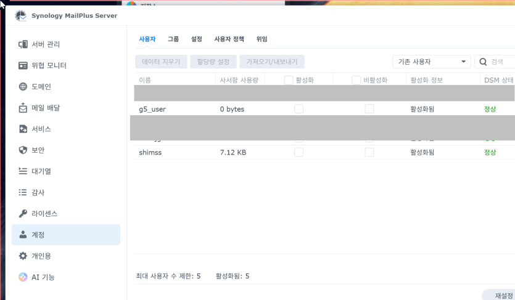
Task: Open 메일 배달 section
Action: click(66, 108)
